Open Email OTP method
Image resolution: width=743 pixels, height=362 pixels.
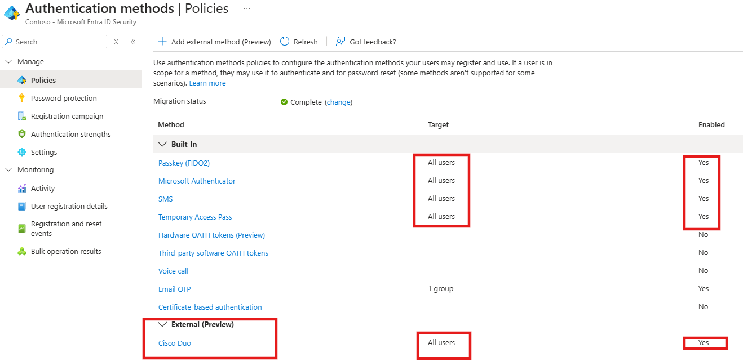(x=175, y=289)
